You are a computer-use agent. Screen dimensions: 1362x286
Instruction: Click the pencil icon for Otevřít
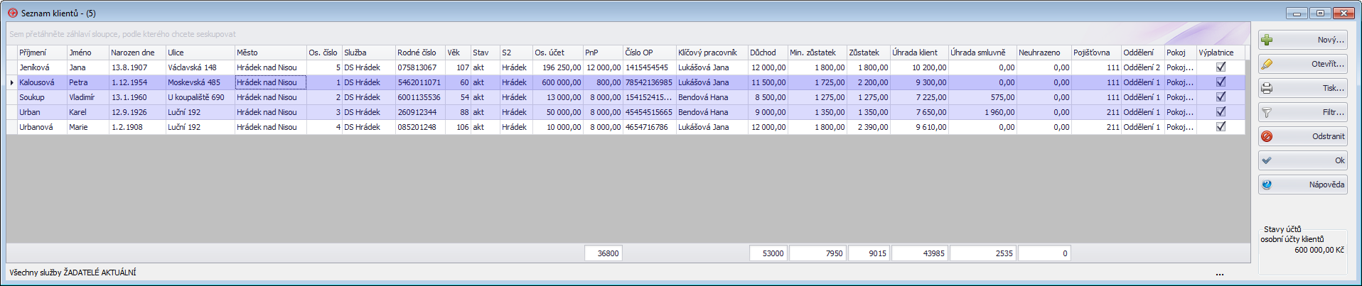[x=1267, y=65]
